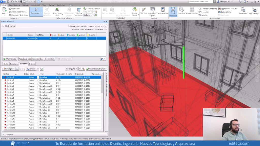The height and width of the screenshot is (146, 260).
Task: Open the Seleccionar tab in Clash Detective
Action: pos(14,64)
